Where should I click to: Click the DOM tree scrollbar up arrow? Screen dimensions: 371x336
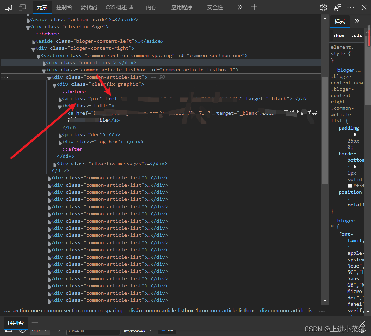coord(325,18)
